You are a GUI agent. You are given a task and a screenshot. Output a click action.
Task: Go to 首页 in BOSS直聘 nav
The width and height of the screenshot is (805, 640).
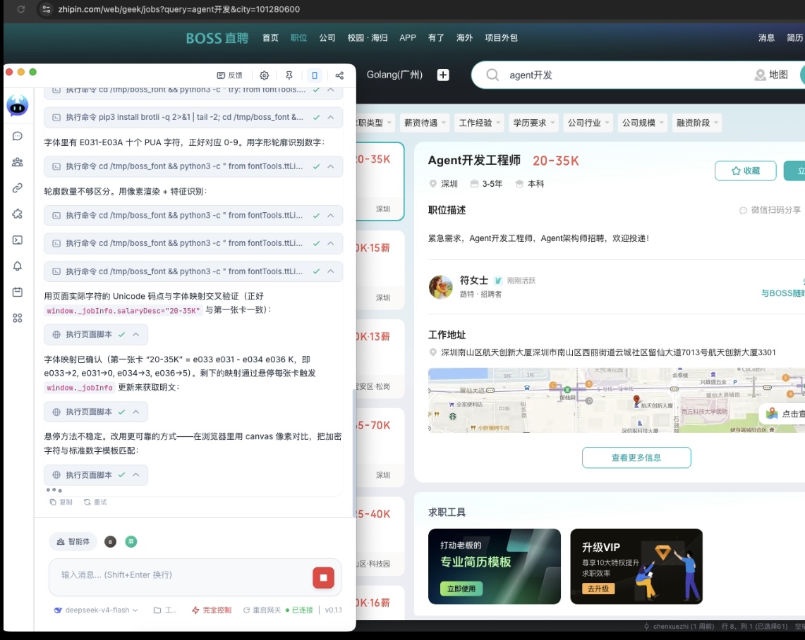pos(270,37)
